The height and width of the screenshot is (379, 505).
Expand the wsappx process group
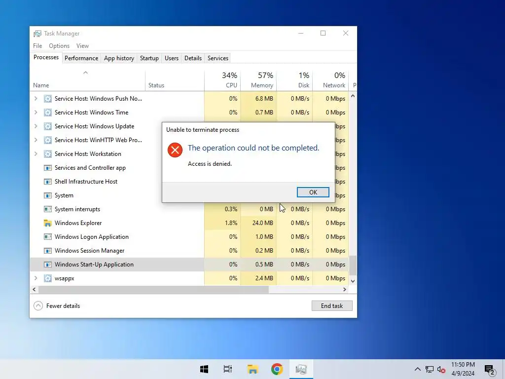click(x=36, y=278)
